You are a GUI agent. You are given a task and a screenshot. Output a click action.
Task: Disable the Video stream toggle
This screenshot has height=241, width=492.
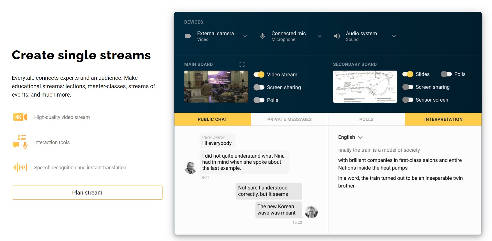259,74
